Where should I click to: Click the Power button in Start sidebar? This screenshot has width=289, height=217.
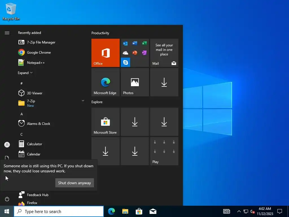click(7, 199)
